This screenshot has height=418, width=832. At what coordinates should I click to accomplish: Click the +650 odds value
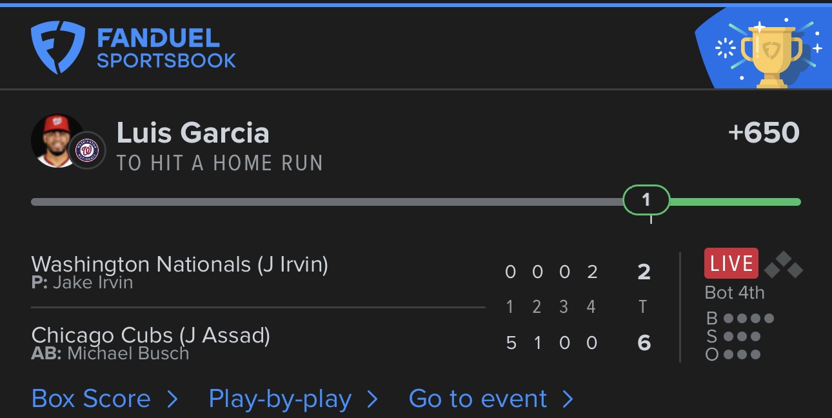click(x=764, y=133)
